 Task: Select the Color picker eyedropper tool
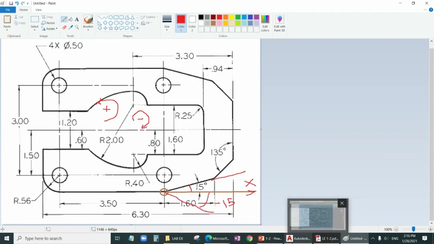(71, 27)
